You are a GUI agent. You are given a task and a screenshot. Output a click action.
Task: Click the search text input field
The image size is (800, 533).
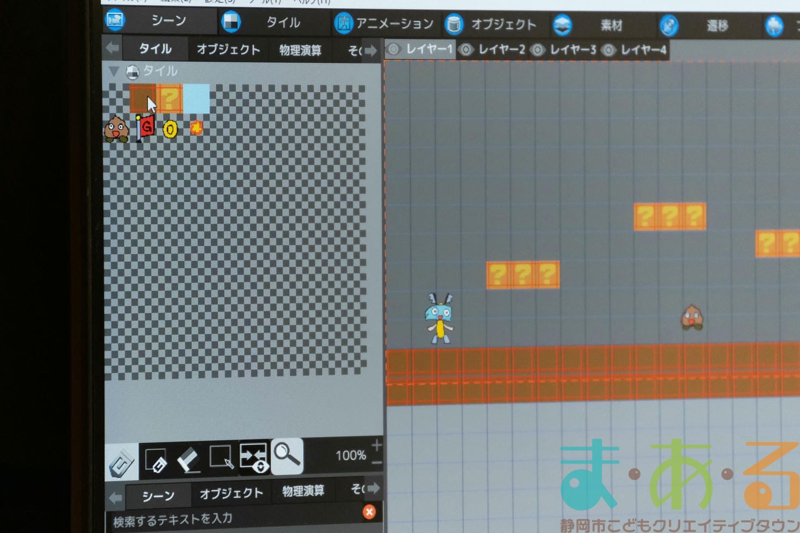coord(233,519)
